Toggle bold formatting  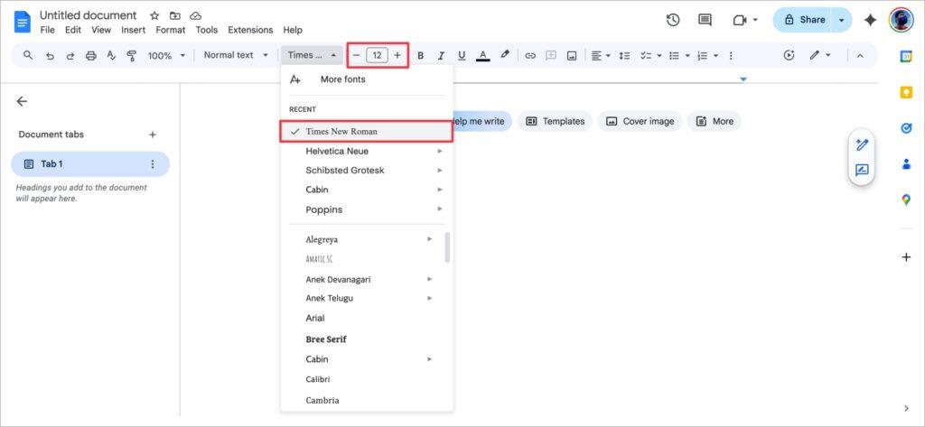point(421,55)
